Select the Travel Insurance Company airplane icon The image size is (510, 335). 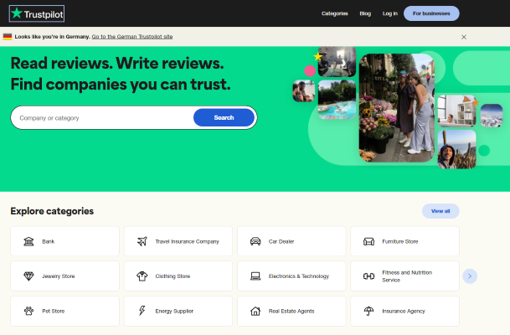point(142,241)
